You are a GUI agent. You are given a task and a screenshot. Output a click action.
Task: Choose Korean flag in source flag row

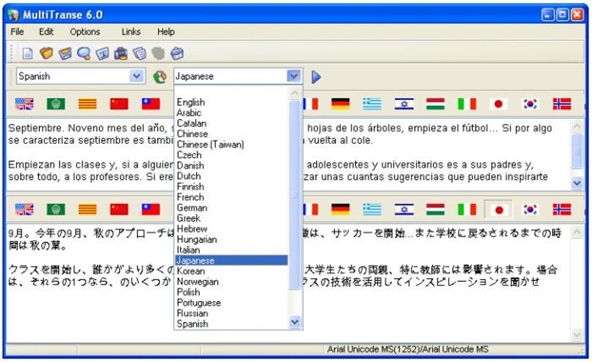(x=530, y=103)
